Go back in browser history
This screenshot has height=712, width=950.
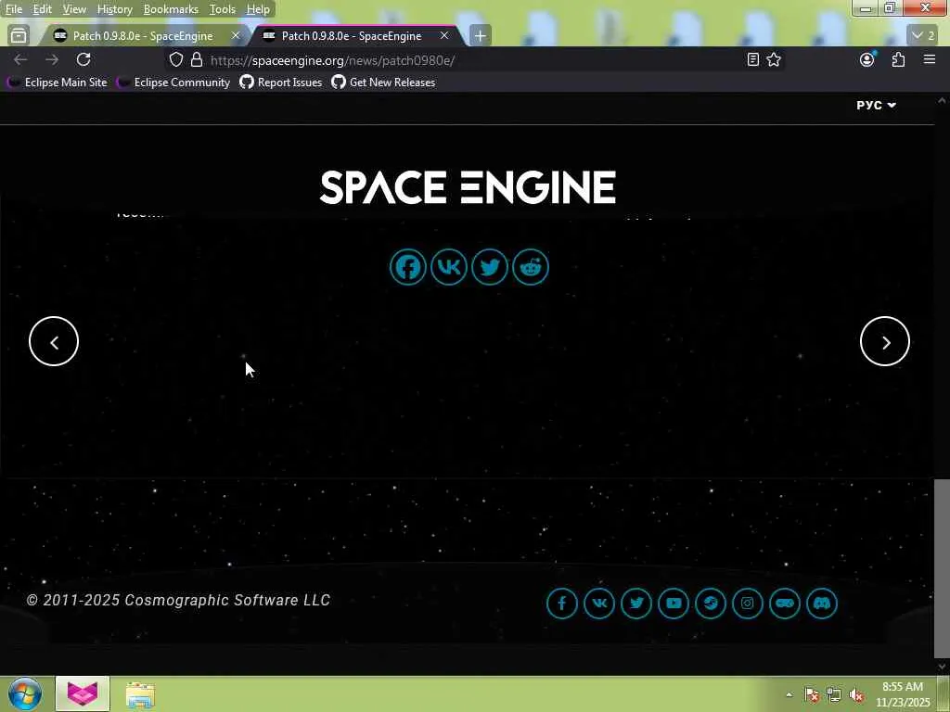click(x=20, y=59)
